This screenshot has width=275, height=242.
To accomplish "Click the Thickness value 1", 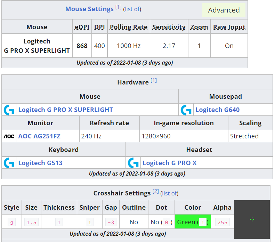I will click(59, 222).
